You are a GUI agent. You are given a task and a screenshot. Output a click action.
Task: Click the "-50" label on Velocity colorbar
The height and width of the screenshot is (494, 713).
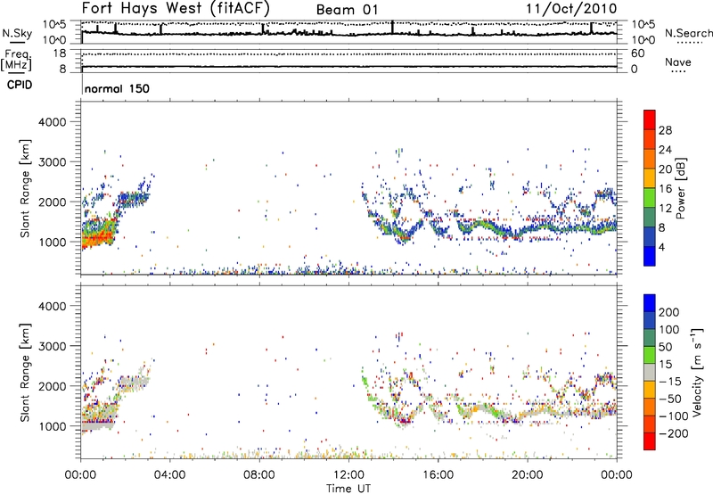(670, 399)
